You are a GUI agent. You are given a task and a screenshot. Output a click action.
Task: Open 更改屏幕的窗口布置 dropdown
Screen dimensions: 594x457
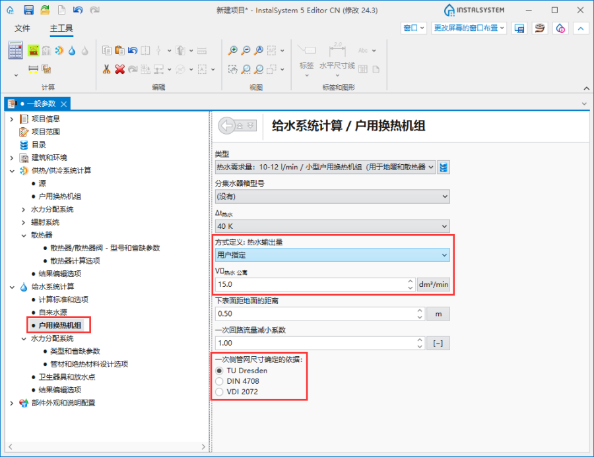click(469, 28)
